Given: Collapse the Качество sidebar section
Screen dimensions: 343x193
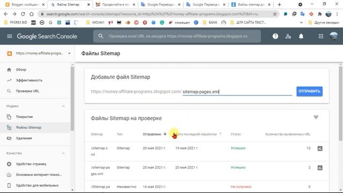Looking at the screenshot, I should 63,153.
